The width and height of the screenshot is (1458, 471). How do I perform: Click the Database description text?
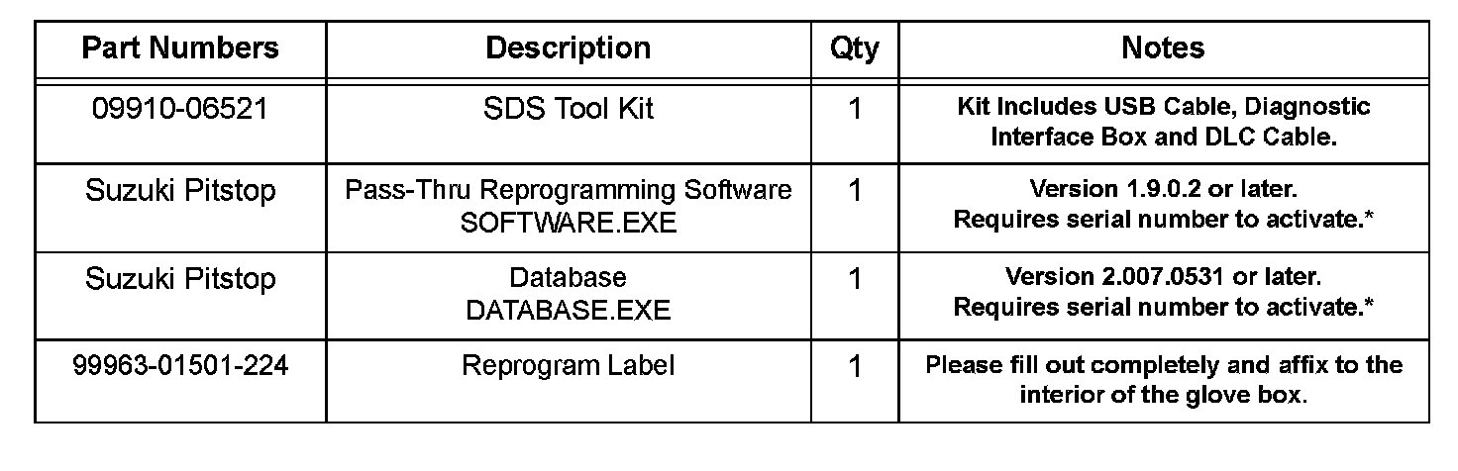click(569, 278)
